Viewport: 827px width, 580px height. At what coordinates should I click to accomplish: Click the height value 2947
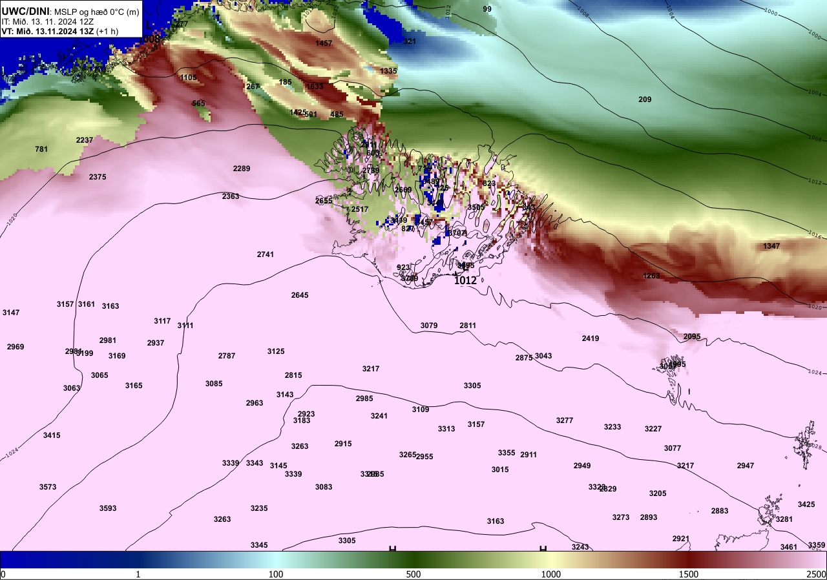(746, 466)
